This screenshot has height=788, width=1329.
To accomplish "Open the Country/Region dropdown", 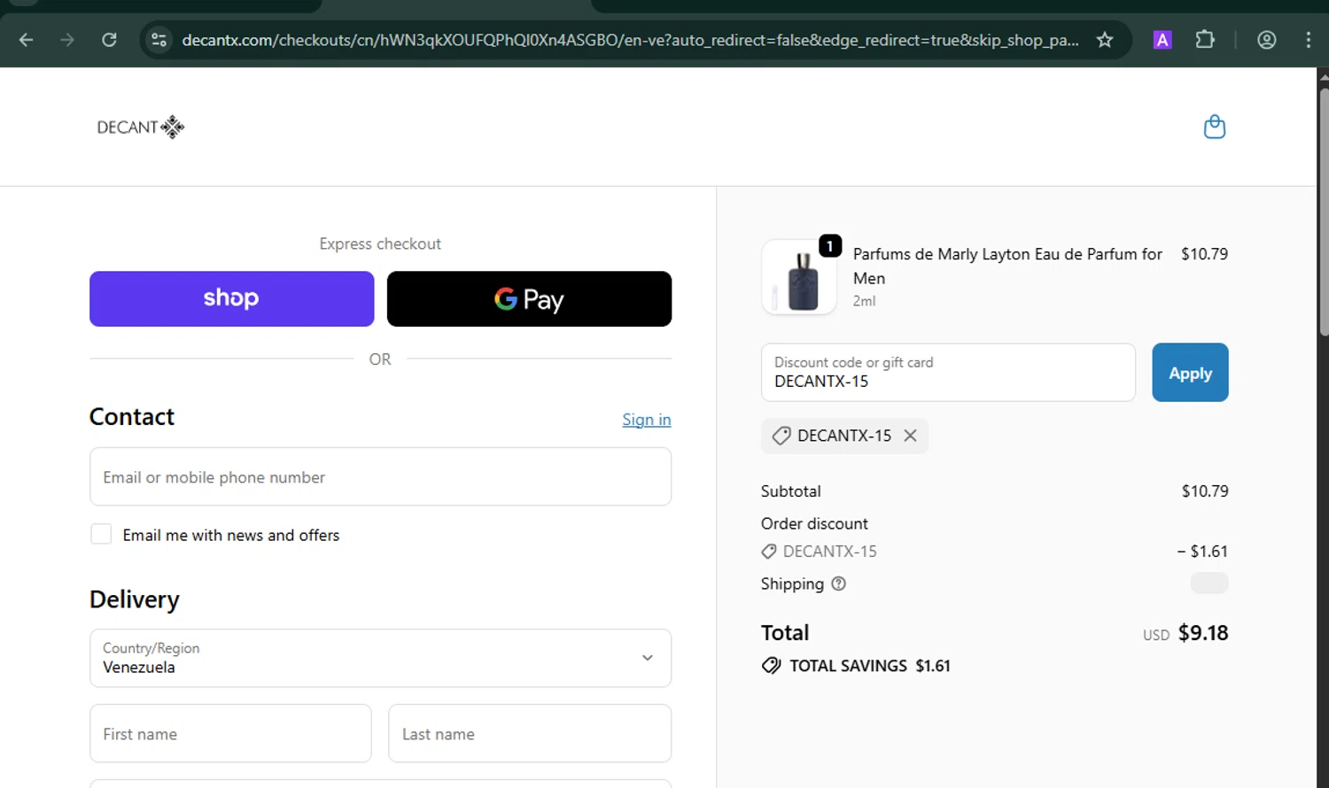I will tap(380, 658).
